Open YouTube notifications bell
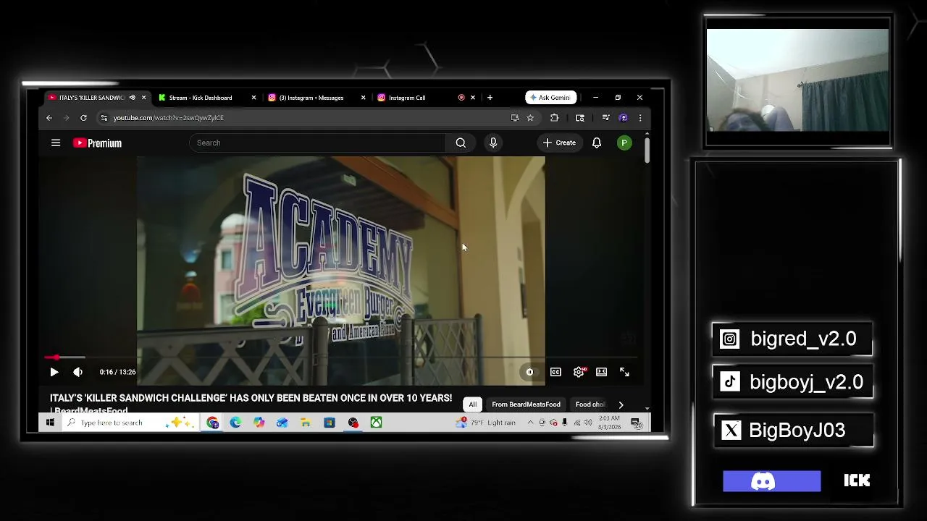This screenshot has height=521, width=927. 597,143
